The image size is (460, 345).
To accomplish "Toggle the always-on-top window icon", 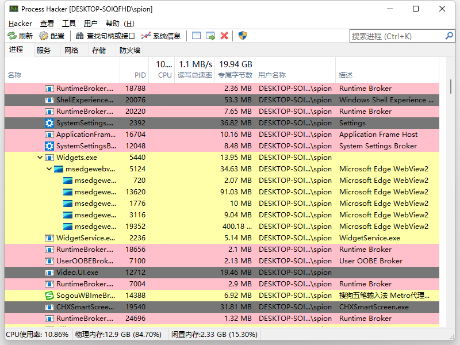I will [196, 35].
